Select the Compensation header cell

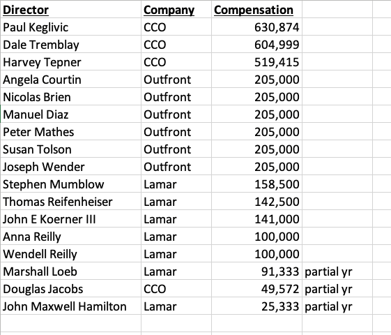(x=257, y=9)
